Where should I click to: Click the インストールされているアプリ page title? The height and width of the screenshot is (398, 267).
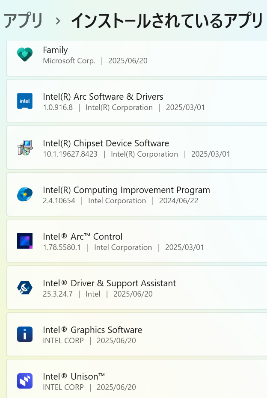click(x=167, y=21)
